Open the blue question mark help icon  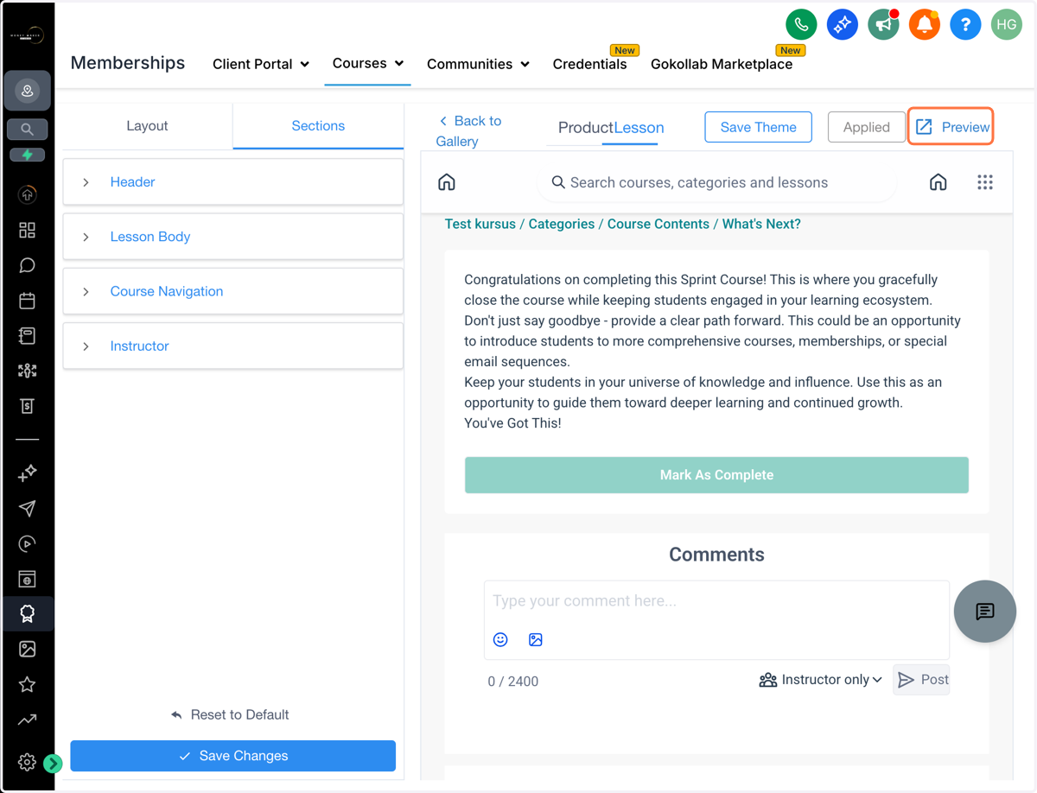point(965,25)
